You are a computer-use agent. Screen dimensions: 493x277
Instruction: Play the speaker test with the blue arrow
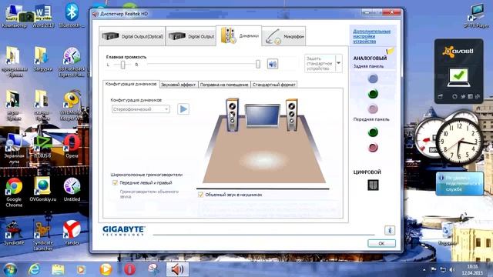click(183, 109)
